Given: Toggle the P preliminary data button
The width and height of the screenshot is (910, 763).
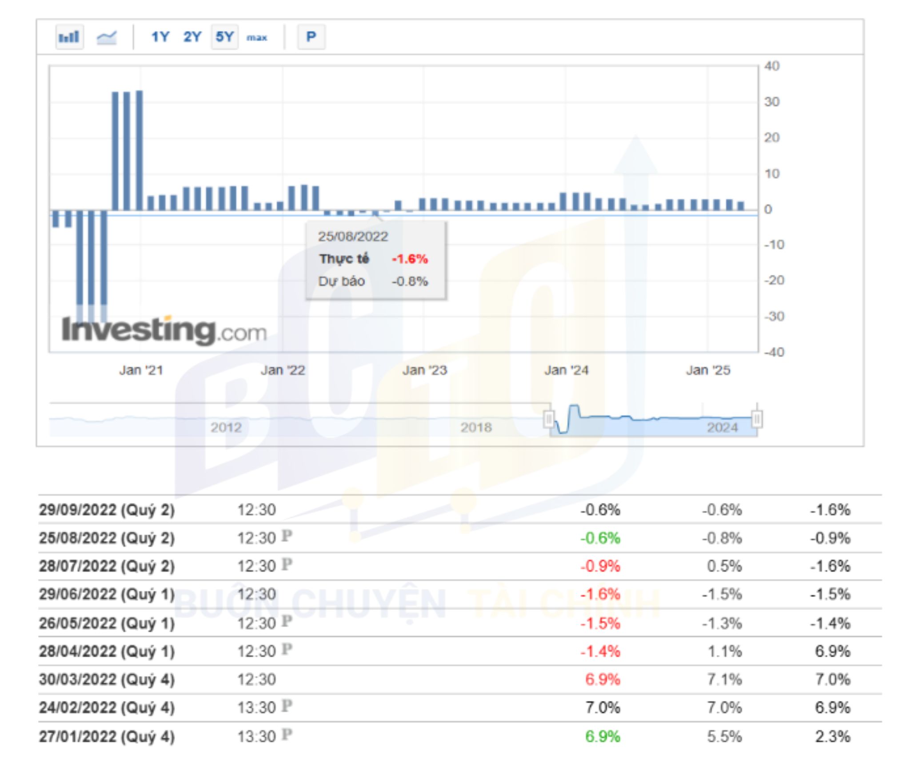Looking at the screenshot, I should click(311, 37).
